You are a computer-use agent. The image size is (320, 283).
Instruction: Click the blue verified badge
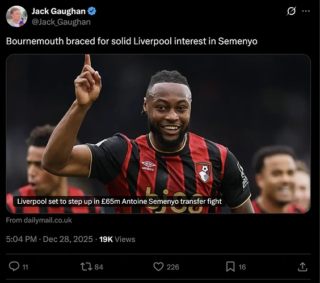92,11
